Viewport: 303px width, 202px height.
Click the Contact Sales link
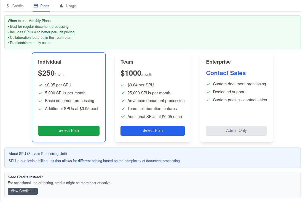(226, 73)
